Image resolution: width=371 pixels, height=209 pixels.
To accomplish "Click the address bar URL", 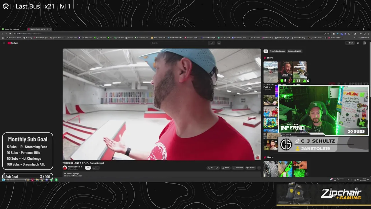I will coord(29,34).
